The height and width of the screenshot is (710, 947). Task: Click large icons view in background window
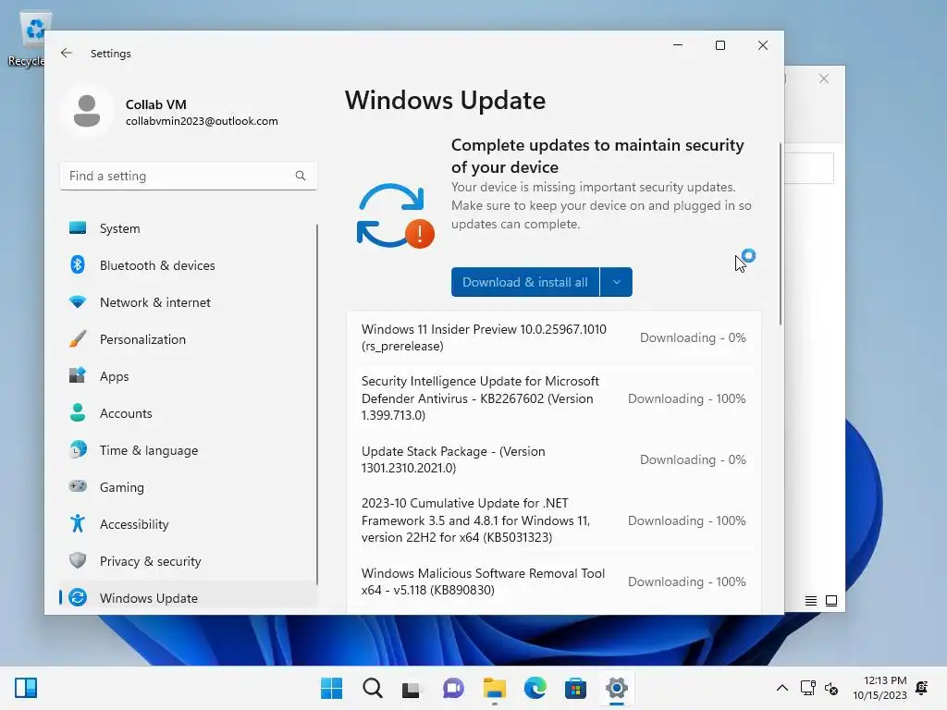(831, 601)
